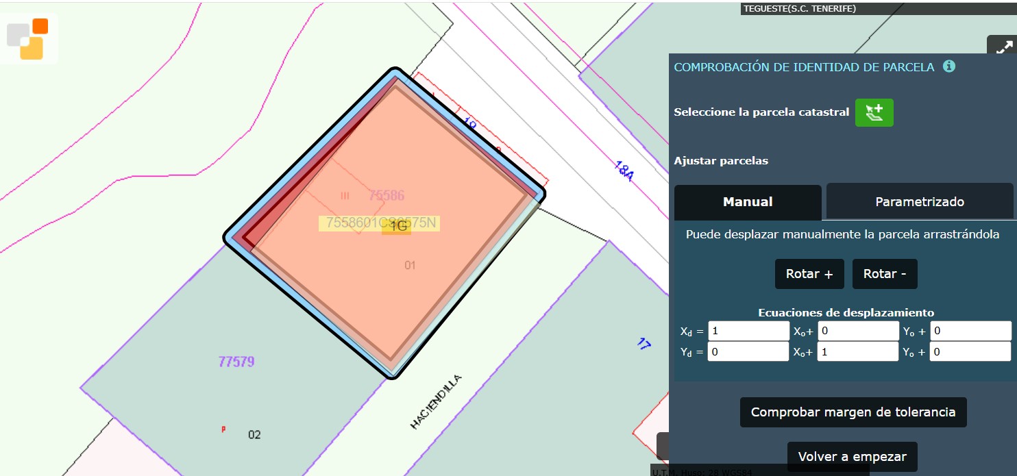Click Comprobar margen de tolerancia
This screenshot has height=476, width=1017.
[x=853, y=412]
